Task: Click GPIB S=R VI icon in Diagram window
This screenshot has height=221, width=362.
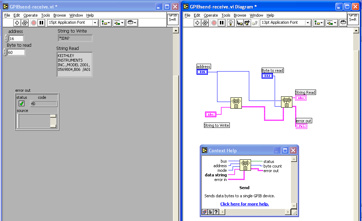Action: [353, 19]
